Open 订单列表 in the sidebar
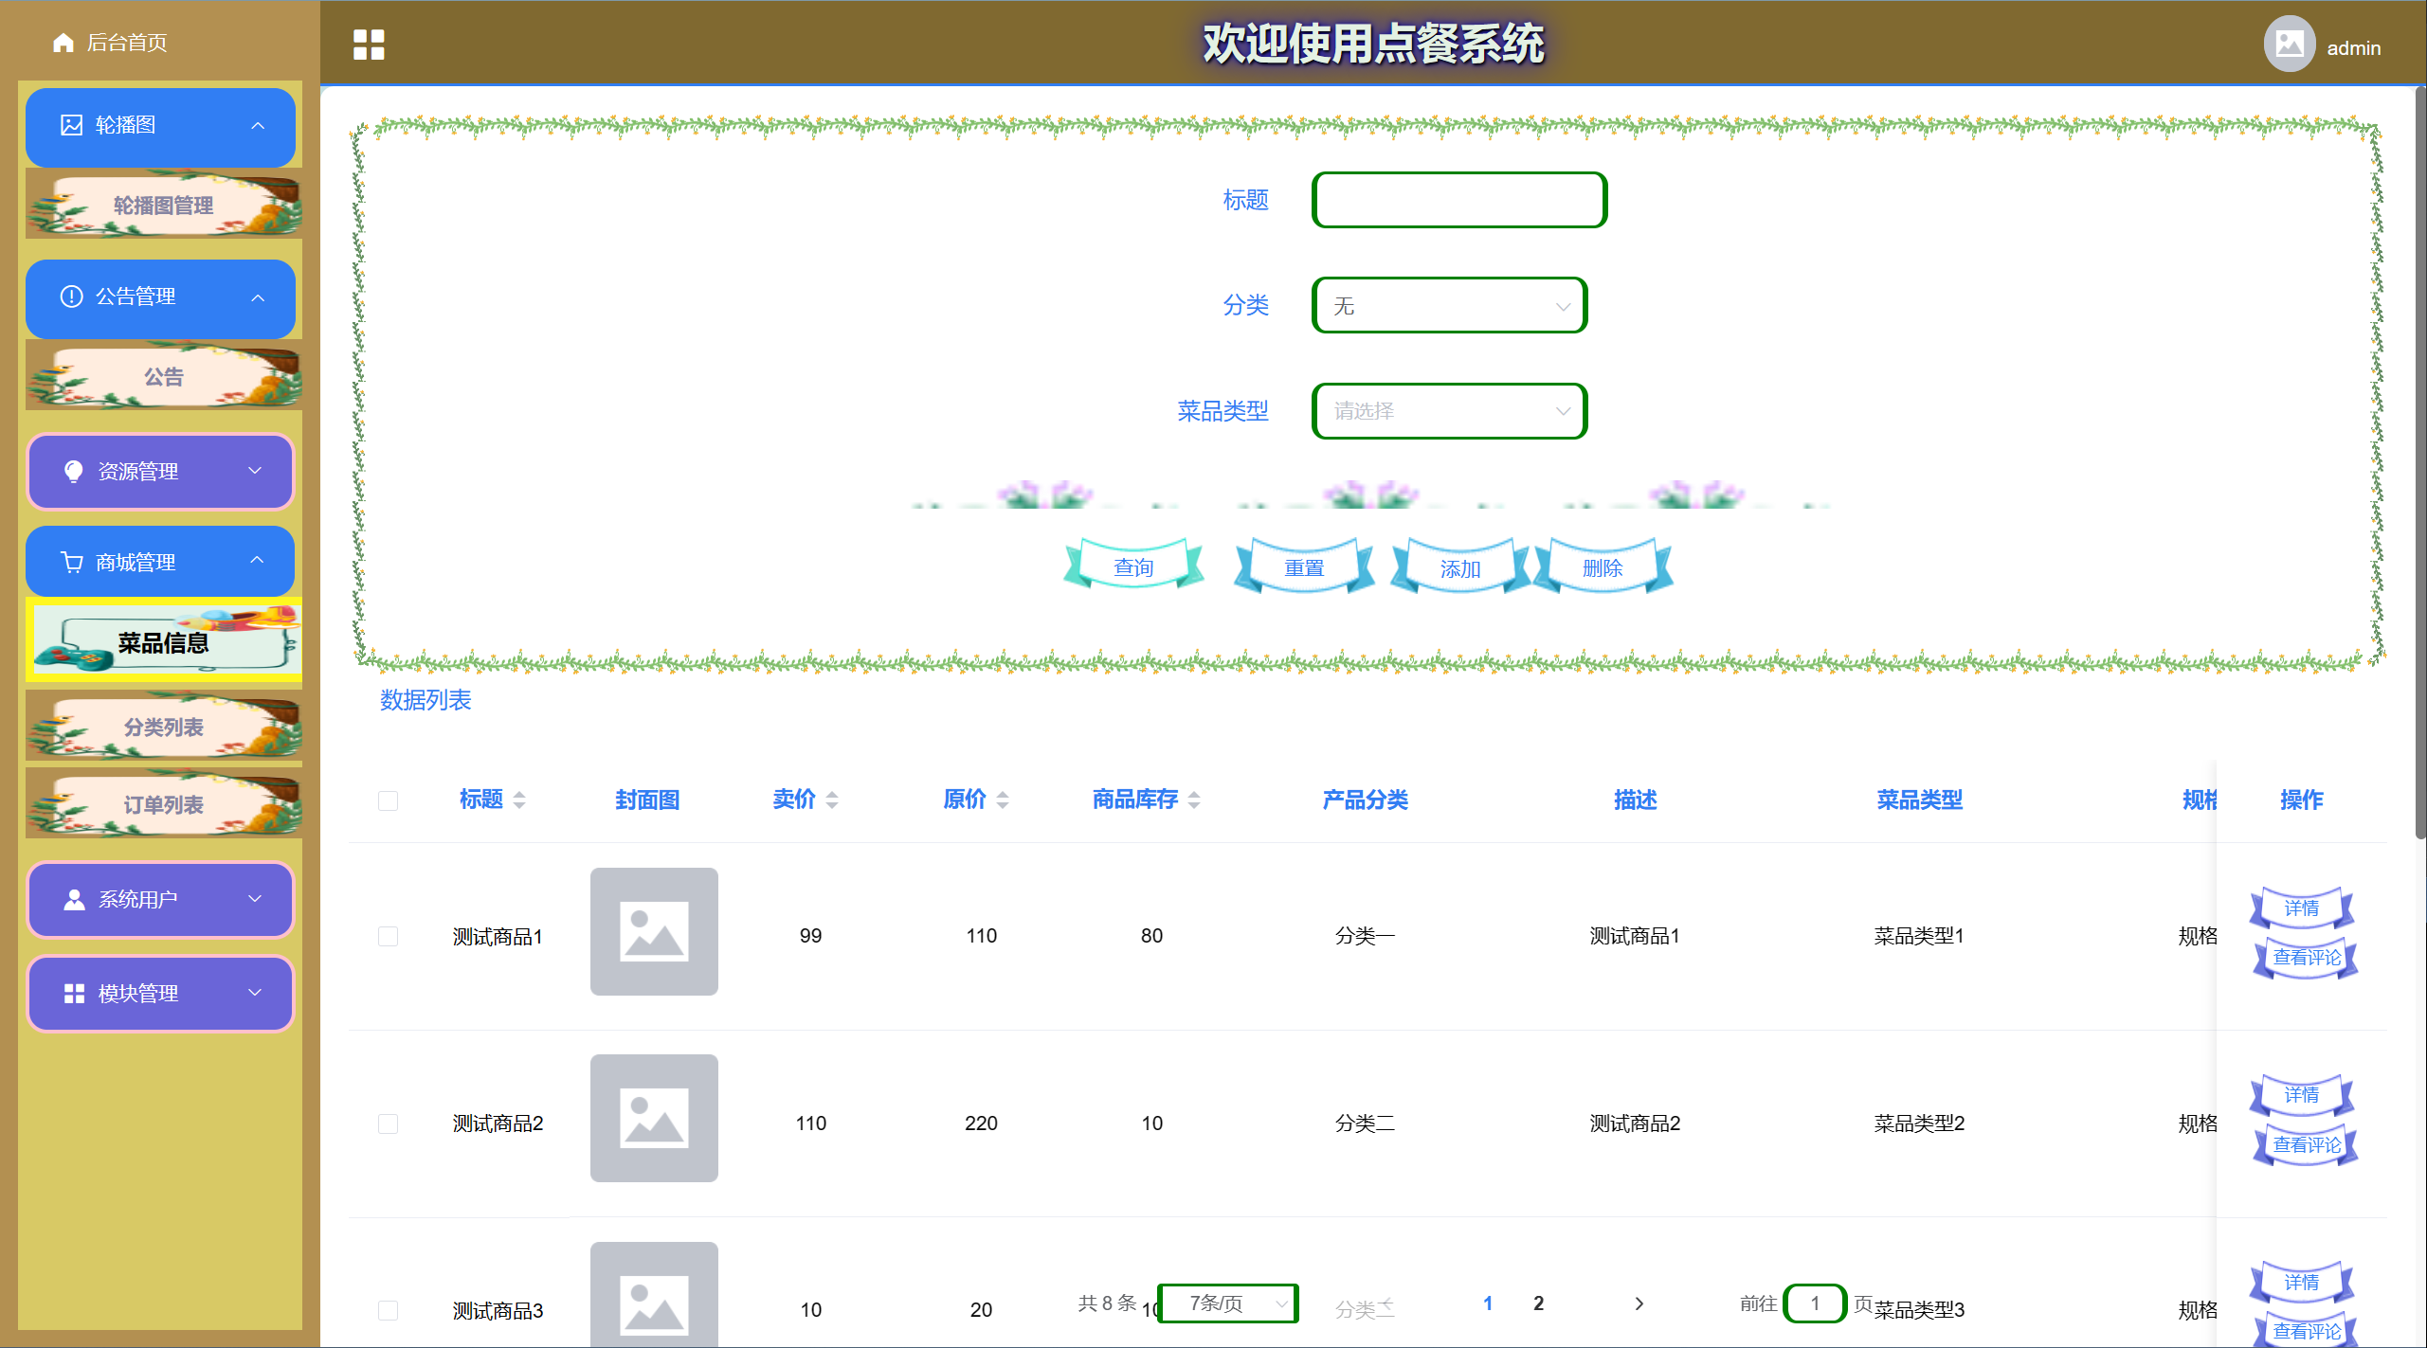Viewport: 2427px width, 1348px height. point(163,805)
